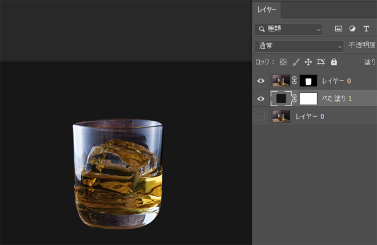Hide the べた塗り 1 fill layer

[261, 99]
